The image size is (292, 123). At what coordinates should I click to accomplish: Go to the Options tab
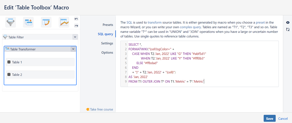107,53
